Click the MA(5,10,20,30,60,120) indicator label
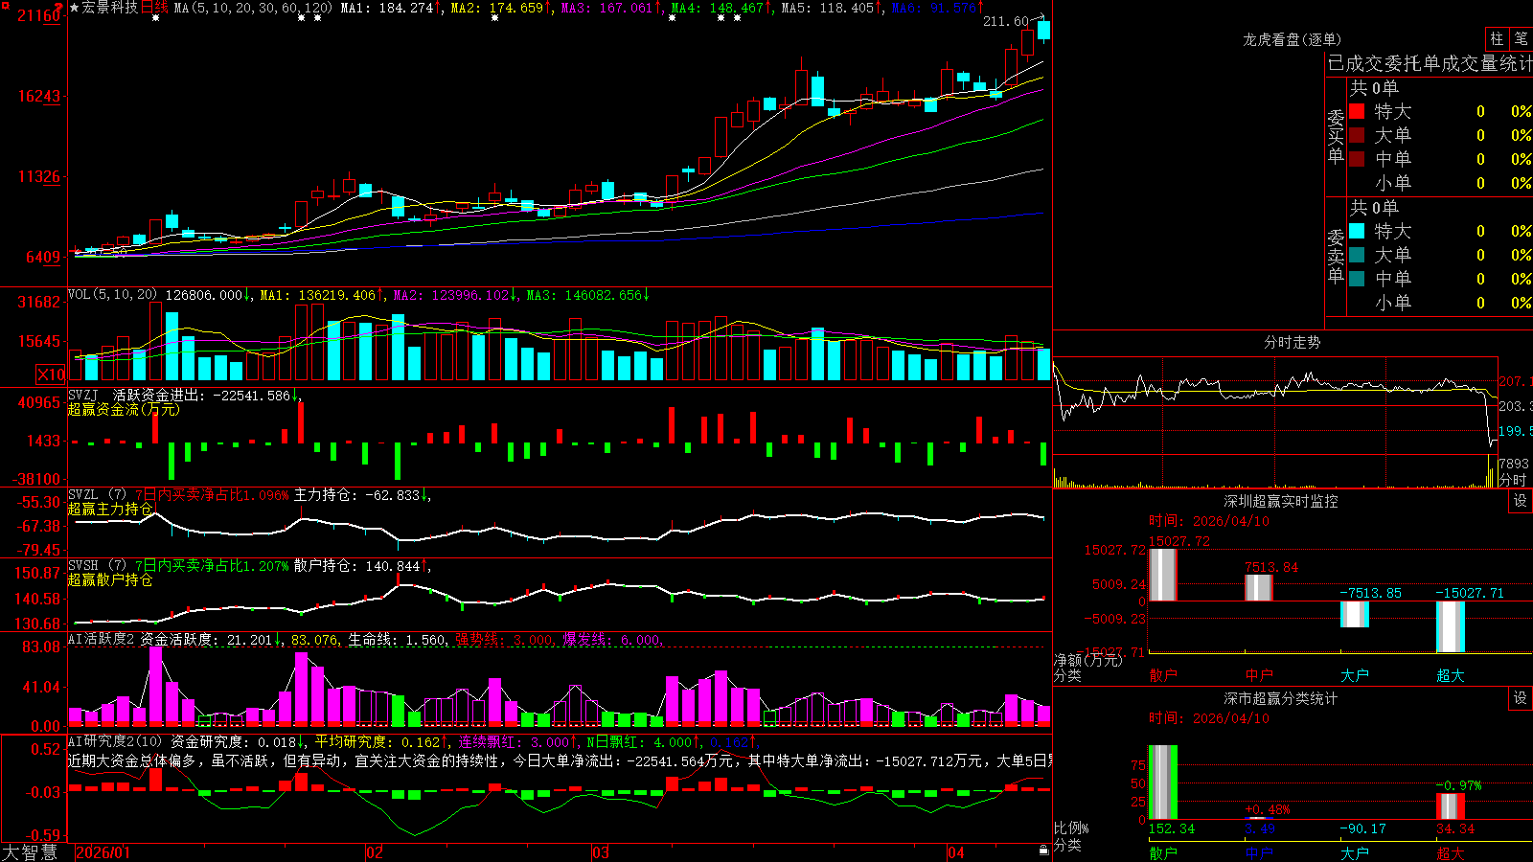1533x862 pixels. point(253,8)
